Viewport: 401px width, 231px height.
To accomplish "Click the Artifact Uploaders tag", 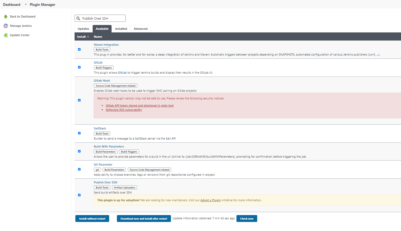I will coord(125,188).
